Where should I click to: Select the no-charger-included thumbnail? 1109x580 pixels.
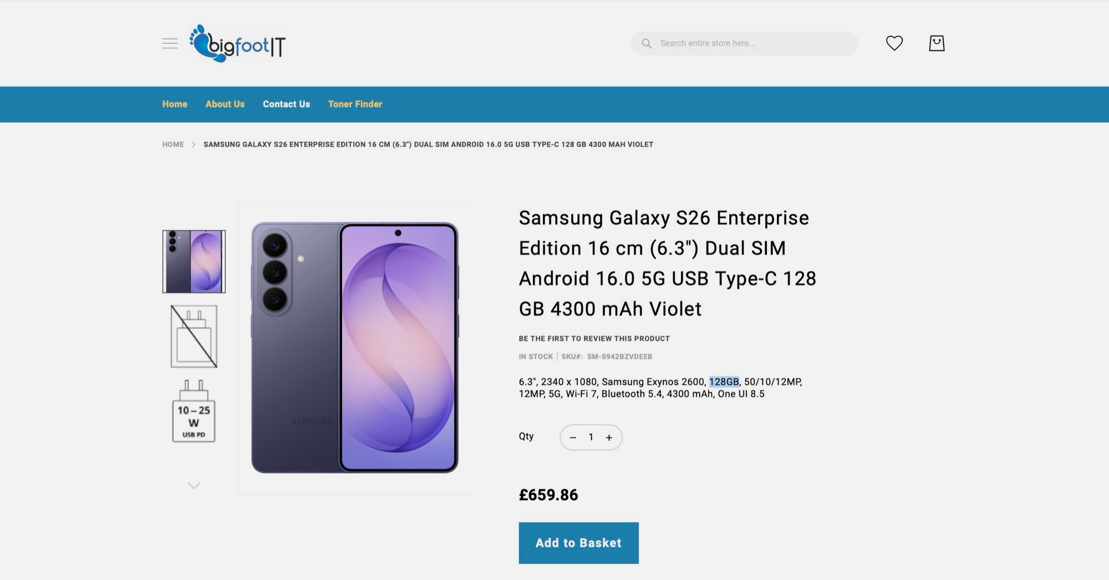(194, 337)
